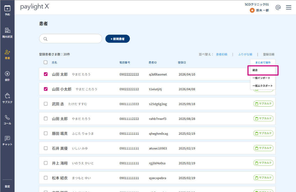
Task: Uncheck 山田 太郎 with ID q3d0laomet
Action: click(46, 74)
